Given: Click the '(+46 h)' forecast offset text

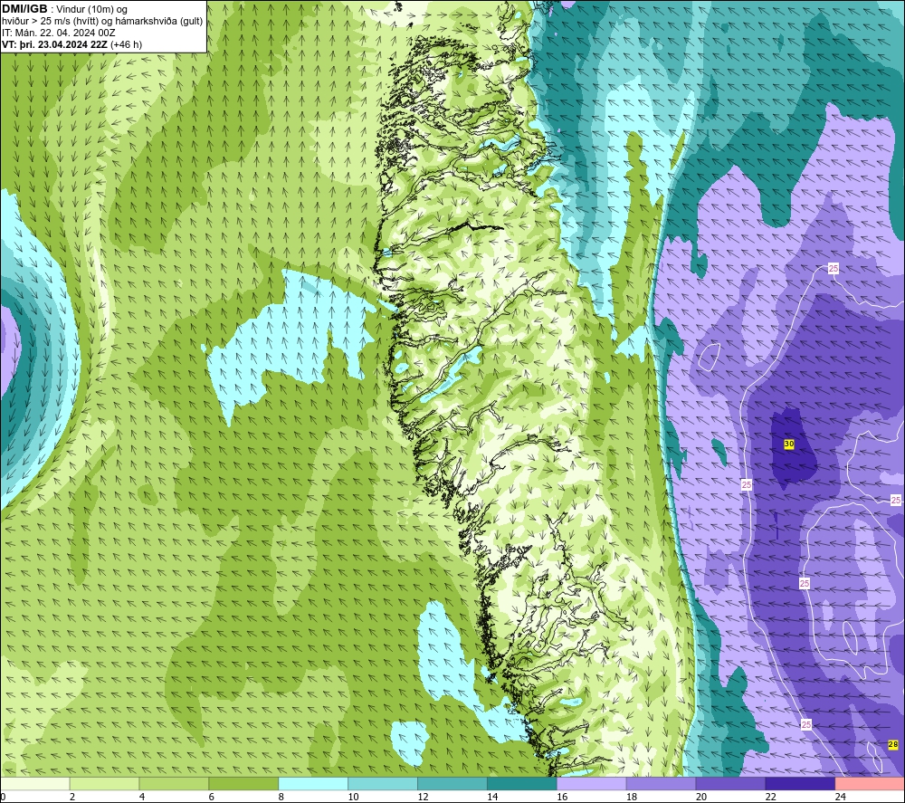Looking at the screenshot, I should click(x=127, y=44).
